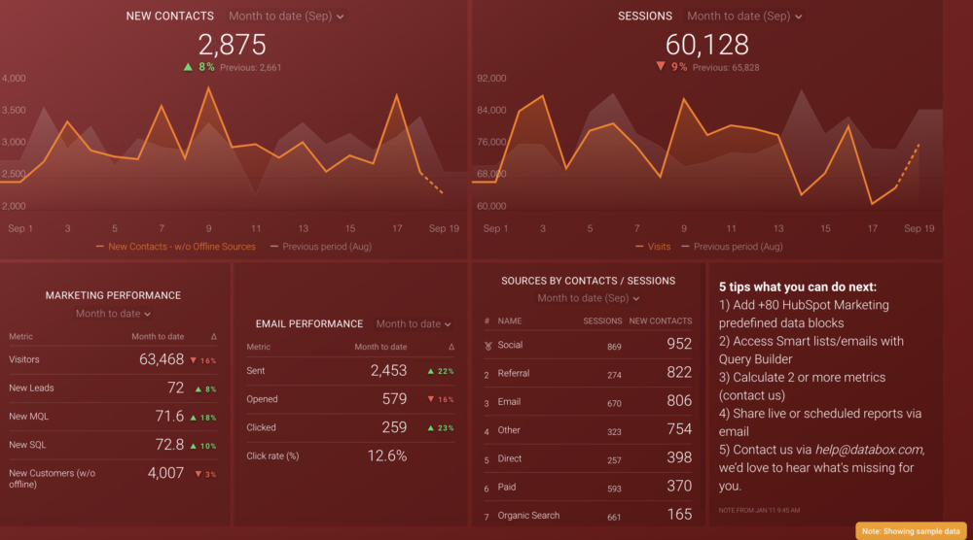Click the 'Note: Showing sample data' badge

coord(912,531)
